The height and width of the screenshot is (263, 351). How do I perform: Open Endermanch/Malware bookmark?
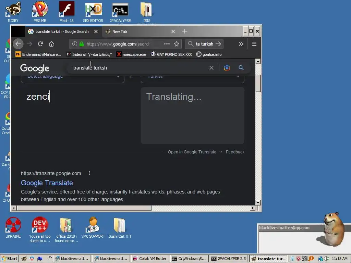coord(38,54)
